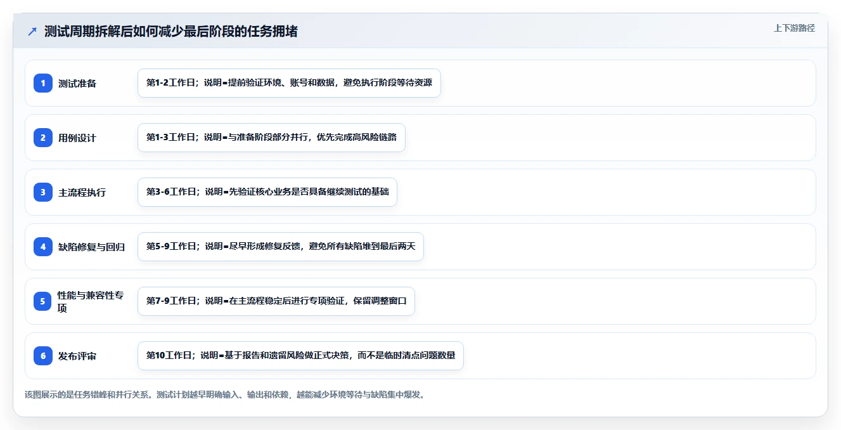Open the 第5-9工作日 description box

coord(280,247)
